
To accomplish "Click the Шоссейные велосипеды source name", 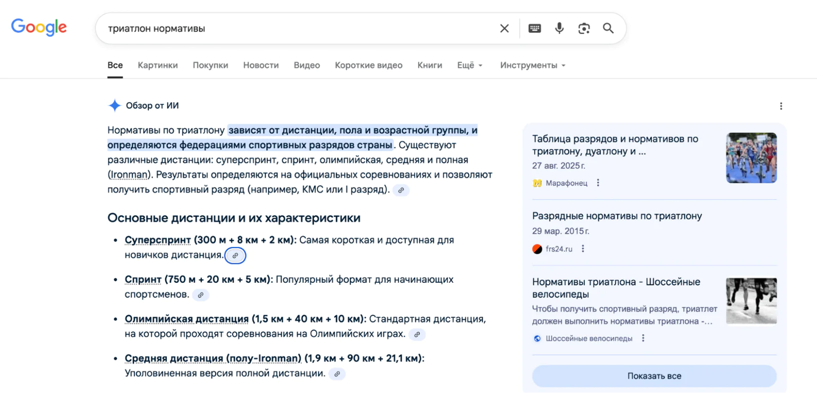I will click(x=589, y=338).
